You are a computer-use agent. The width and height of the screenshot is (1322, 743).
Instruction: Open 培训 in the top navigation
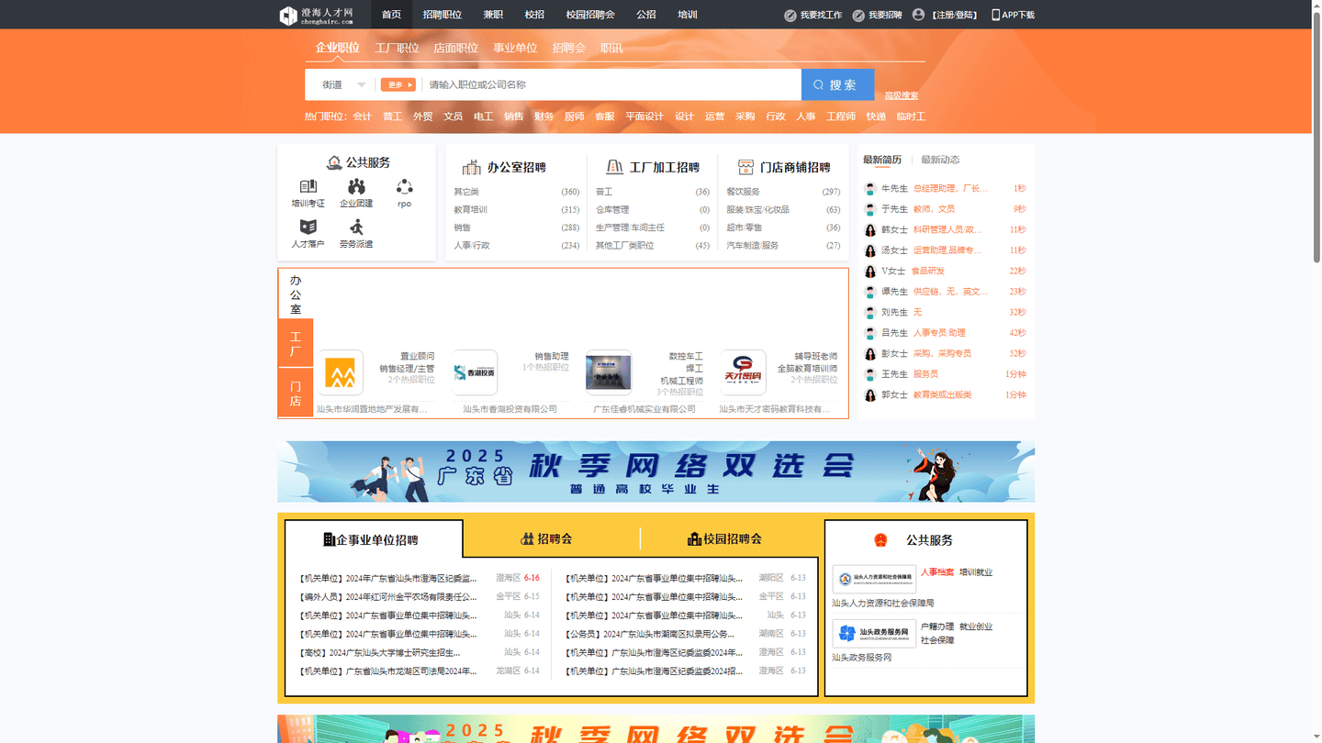(688, 15)
